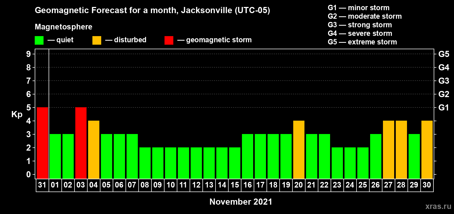Select the green bar for day 16
The width and height of the screenshot is (454, 214).
(x=248, y=156)
